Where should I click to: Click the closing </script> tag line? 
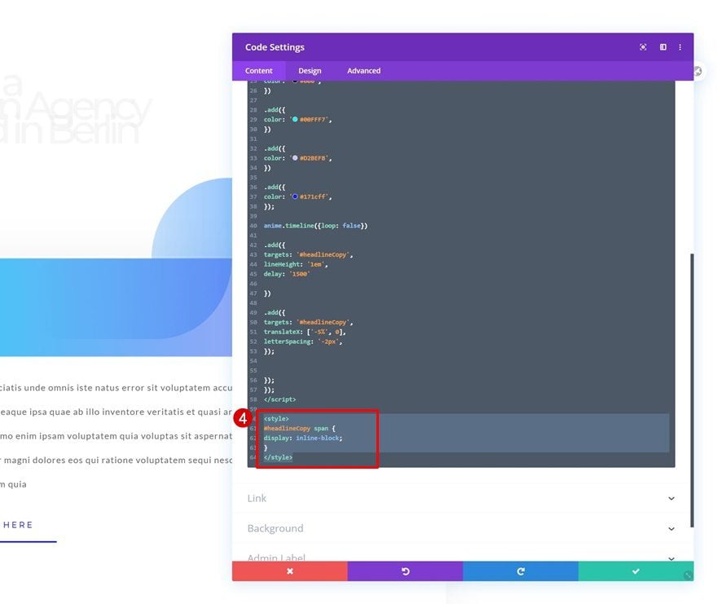click(x=279, y=399)
